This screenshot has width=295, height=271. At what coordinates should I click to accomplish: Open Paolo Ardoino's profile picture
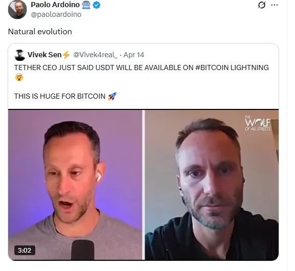tap(17, 9)
